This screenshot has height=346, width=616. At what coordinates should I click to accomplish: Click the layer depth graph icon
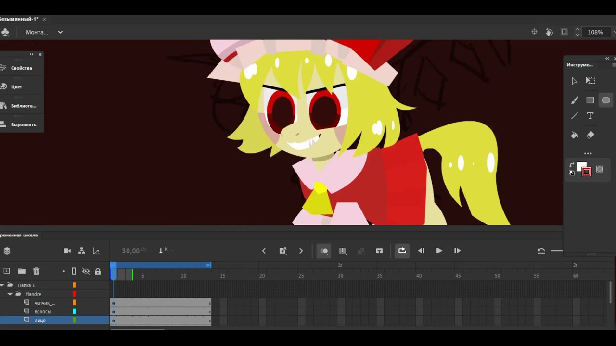(96, 251)
